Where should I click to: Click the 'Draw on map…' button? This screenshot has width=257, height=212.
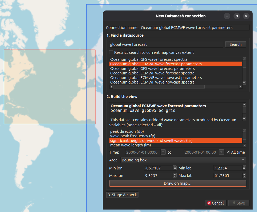pos(178,183)
